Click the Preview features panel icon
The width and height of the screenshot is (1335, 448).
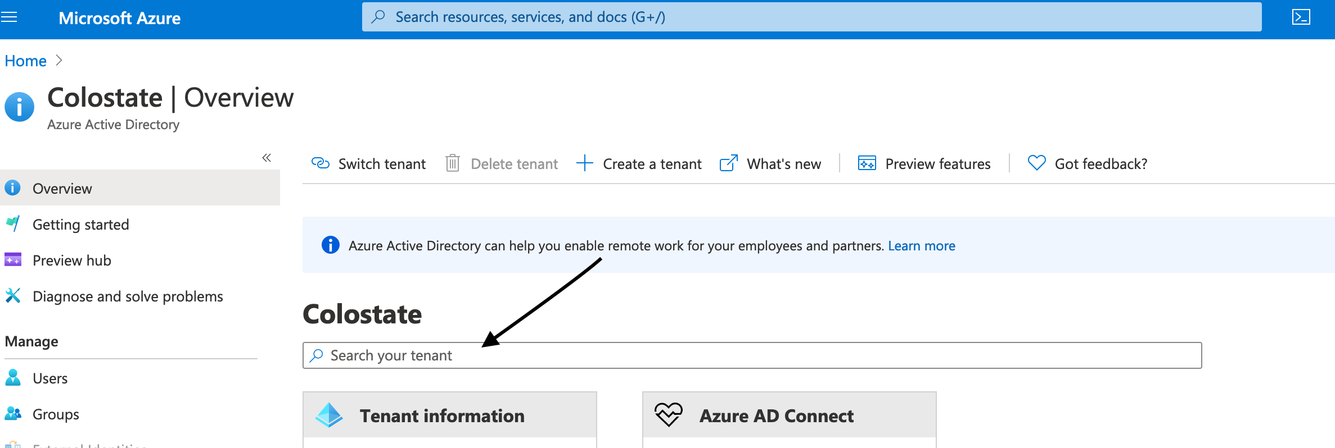[x=867, y=163]
